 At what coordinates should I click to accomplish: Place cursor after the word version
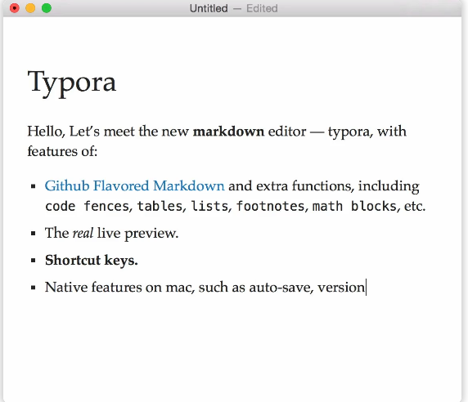(366, 288)
